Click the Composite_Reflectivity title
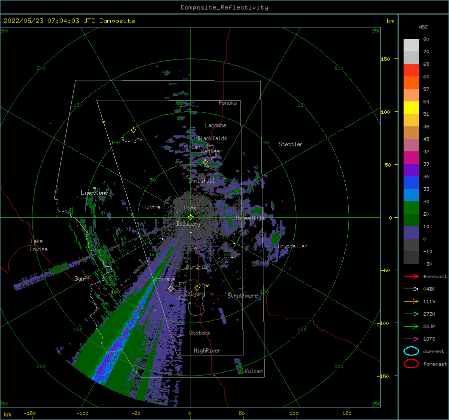449x420 pixels. click(224, 7)
